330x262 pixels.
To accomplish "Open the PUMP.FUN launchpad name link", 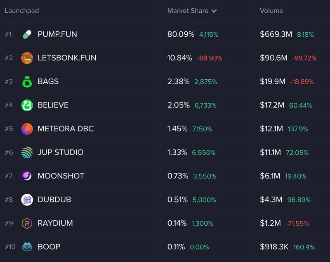I will click(x=57, y=34).
